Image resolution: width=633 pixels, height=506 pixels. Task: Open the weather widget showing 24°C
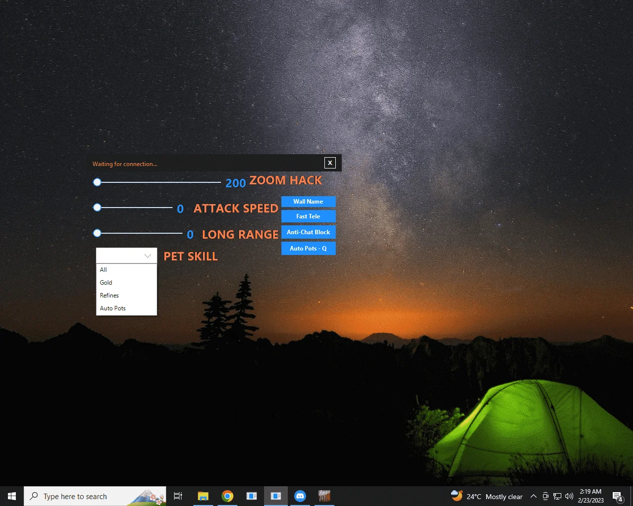tap(487, 496)
